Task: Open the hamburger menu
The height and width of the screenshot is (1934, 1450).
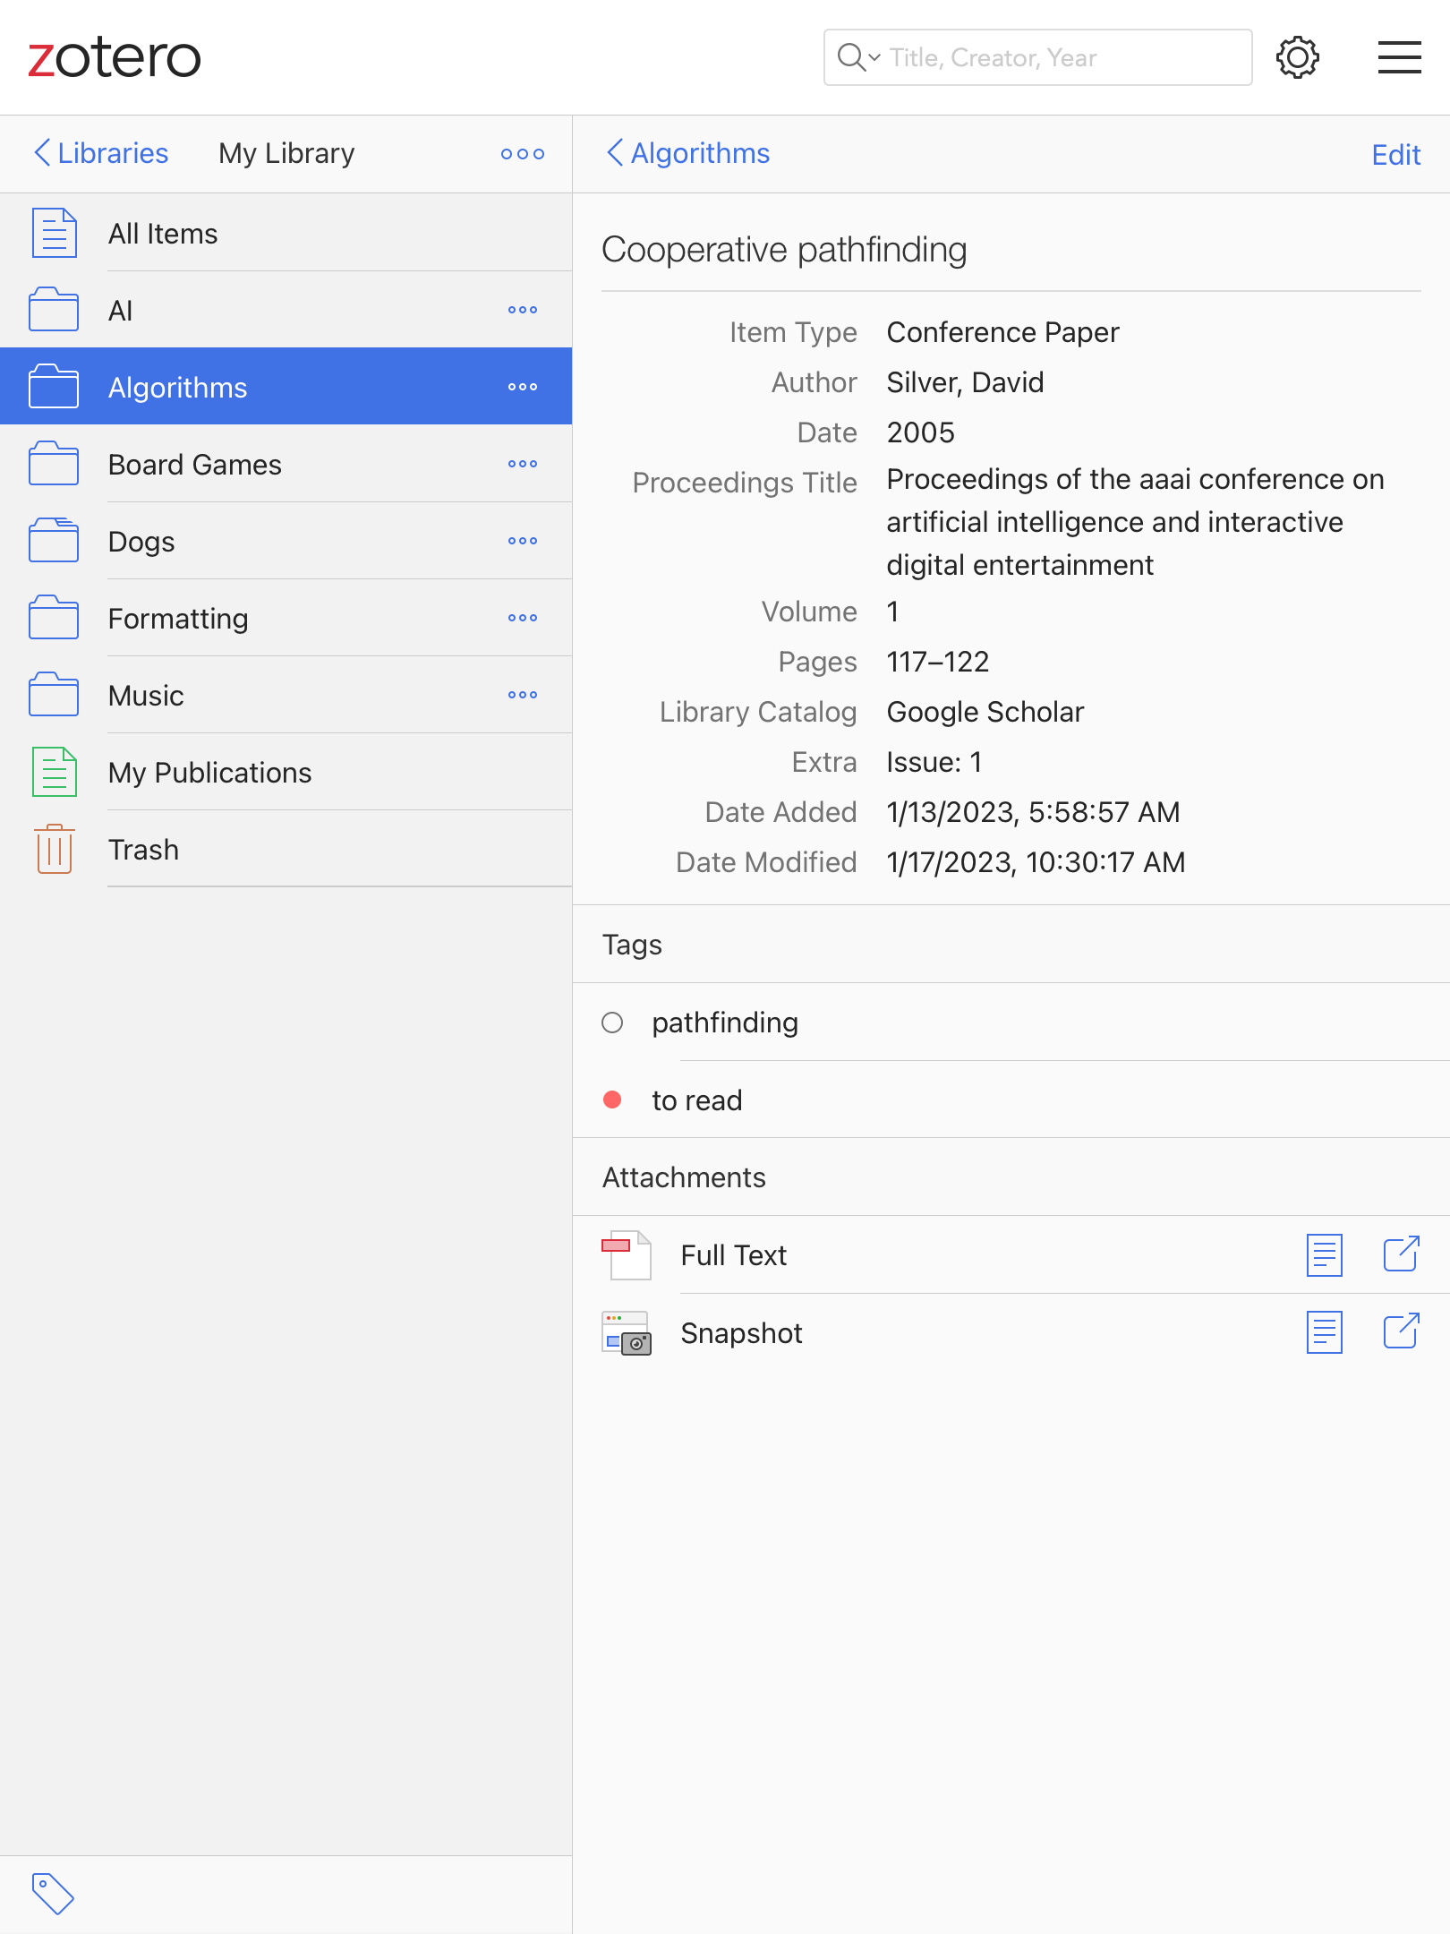Action: (x=1399, y=58)
